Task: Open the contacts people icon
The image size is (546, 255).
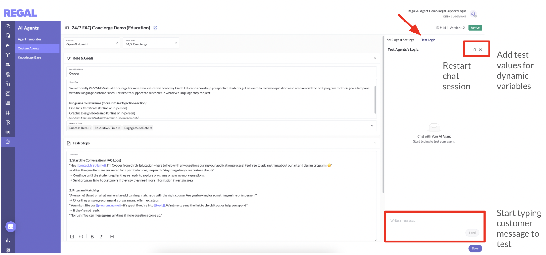Action: (8, 65)
